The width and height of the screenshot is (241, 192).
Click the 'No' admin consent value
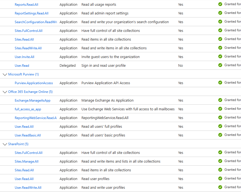click(x=180, y=66)
